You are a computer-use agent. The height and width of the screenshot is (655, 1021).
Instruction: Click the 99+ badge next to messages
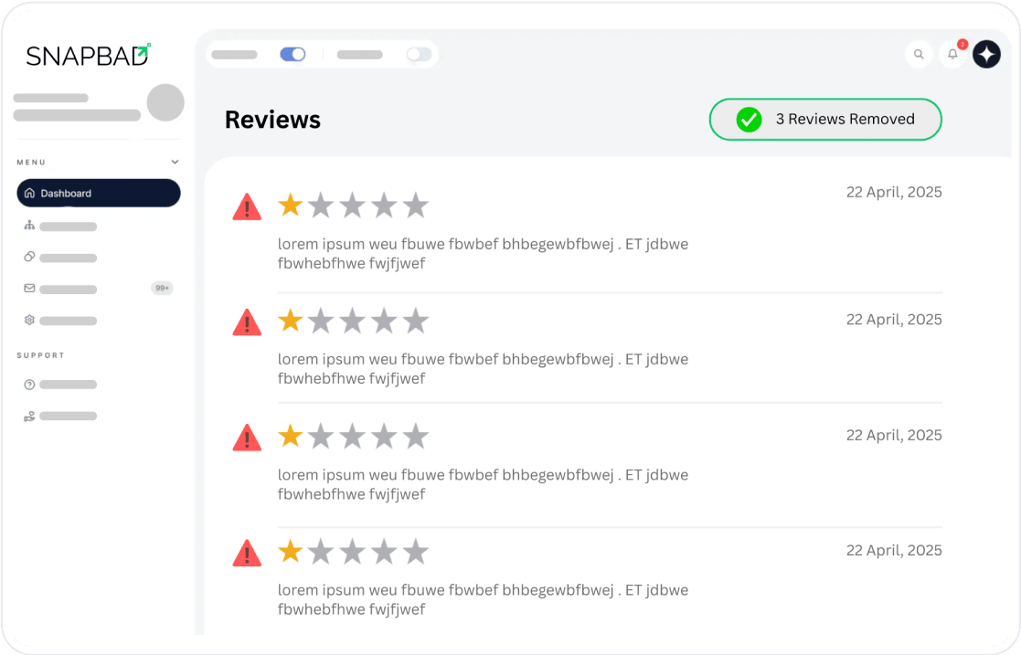pos(162,288)
